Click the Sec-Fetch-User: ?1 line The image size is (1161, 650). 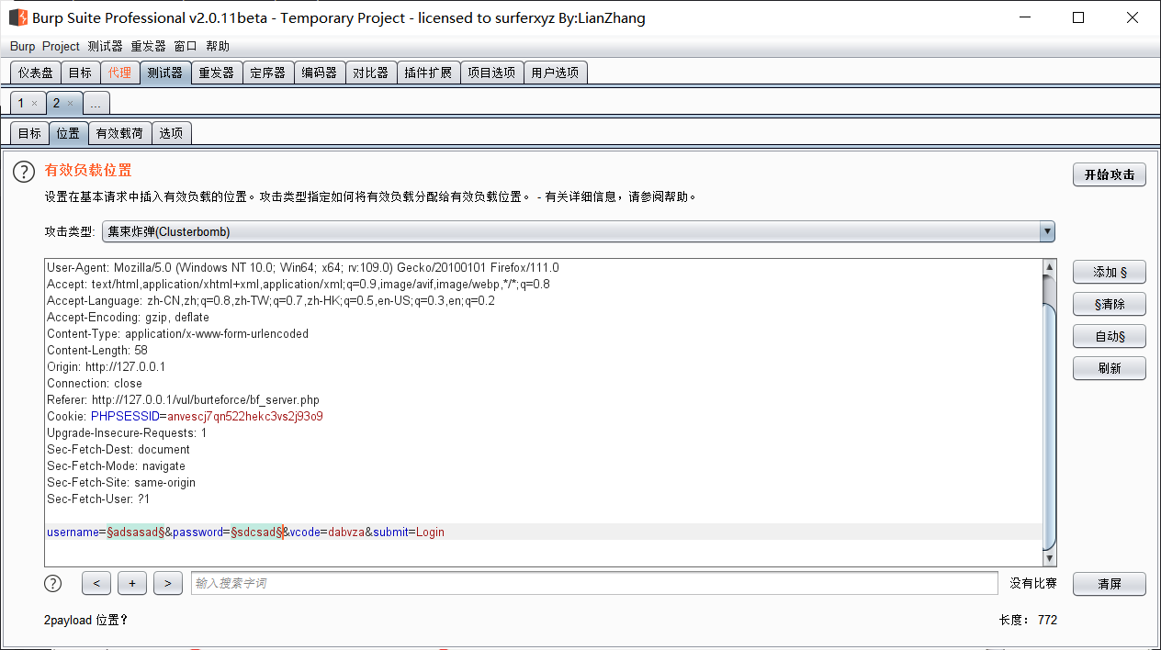(x=98, y=499)
